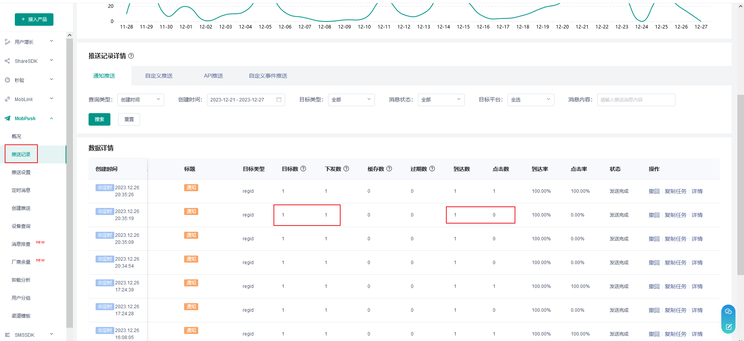This screenshot has width=744, height=341.
Task: Open 厂商余量 in sidebar
Action: point(21,262)
